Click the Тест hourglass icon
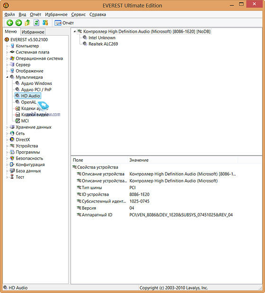 [x=12, y=177]
